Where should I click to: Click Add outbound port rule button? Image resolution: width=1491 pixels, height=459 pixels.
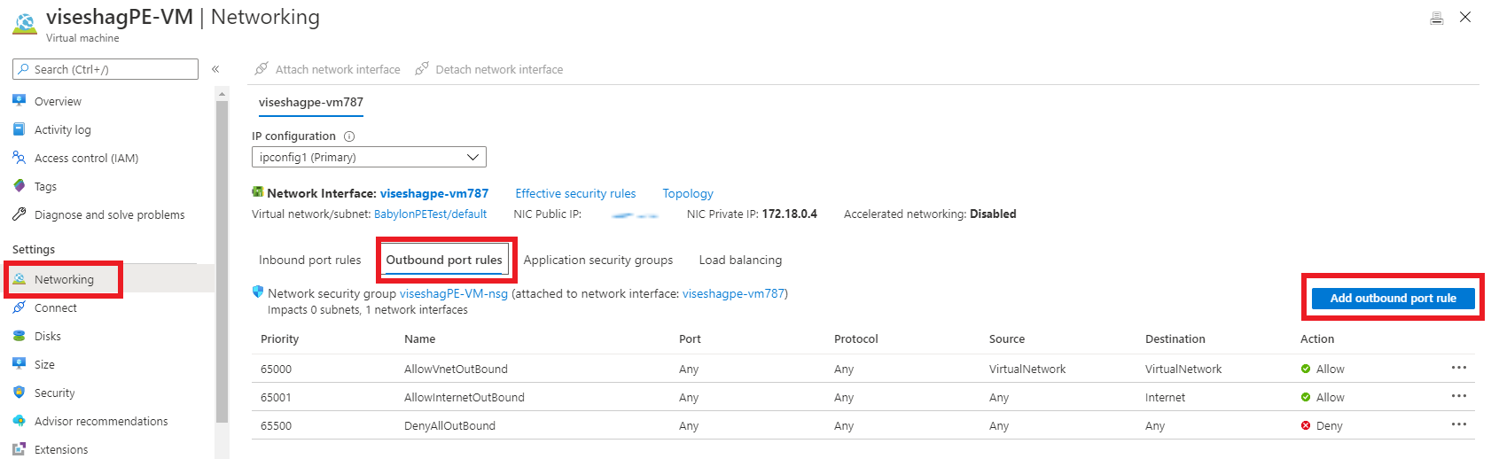click(1393, 298)
